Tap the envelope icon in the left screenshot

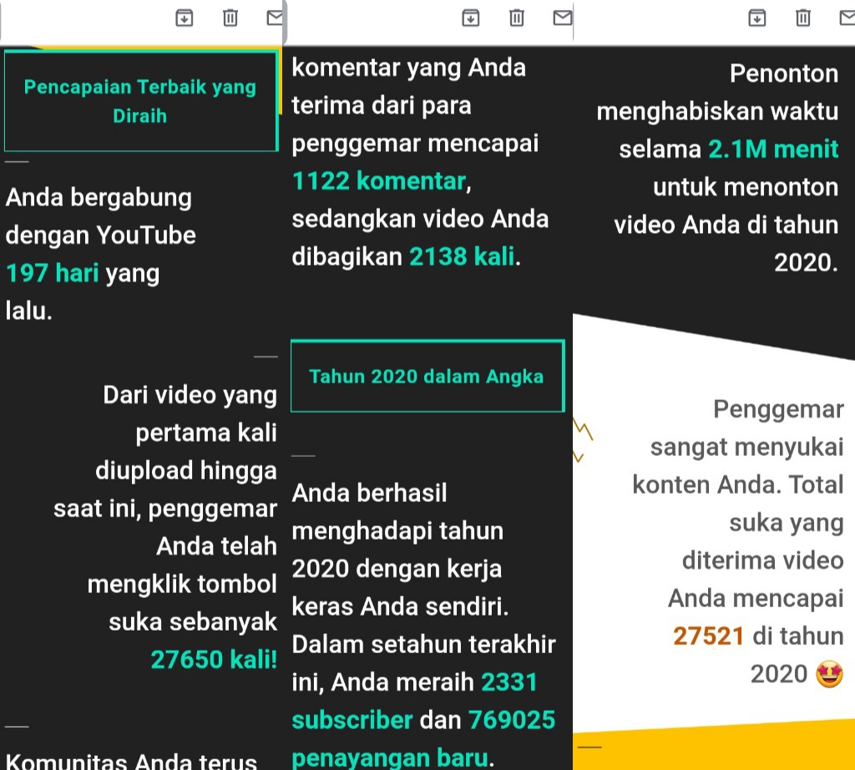coord(275,18)
